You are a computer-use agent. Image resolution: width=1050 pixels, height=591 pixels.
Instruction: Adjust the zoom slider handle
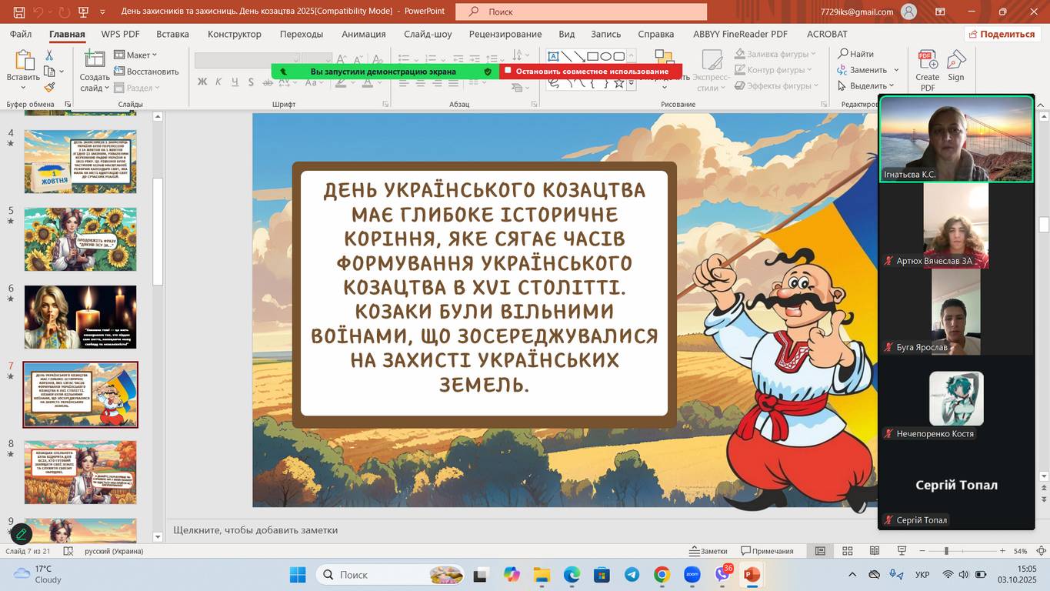pyautogui.click(x=946, y=551)
